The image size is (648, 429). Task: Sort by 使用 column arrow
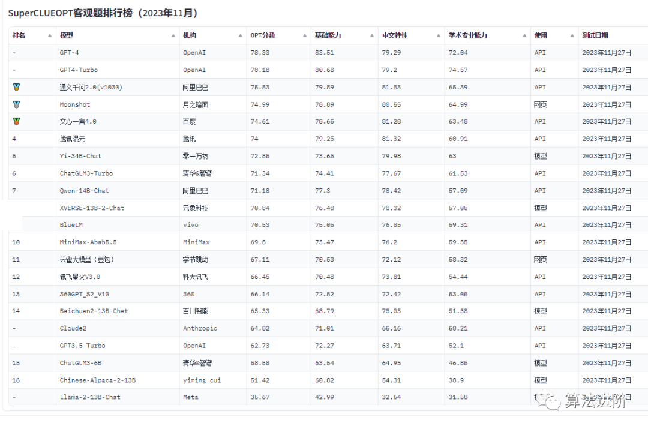pyautogui.click(x=572, y=35)
